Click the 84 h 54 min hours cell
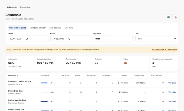184x111 pixels. tap(123, 83)
